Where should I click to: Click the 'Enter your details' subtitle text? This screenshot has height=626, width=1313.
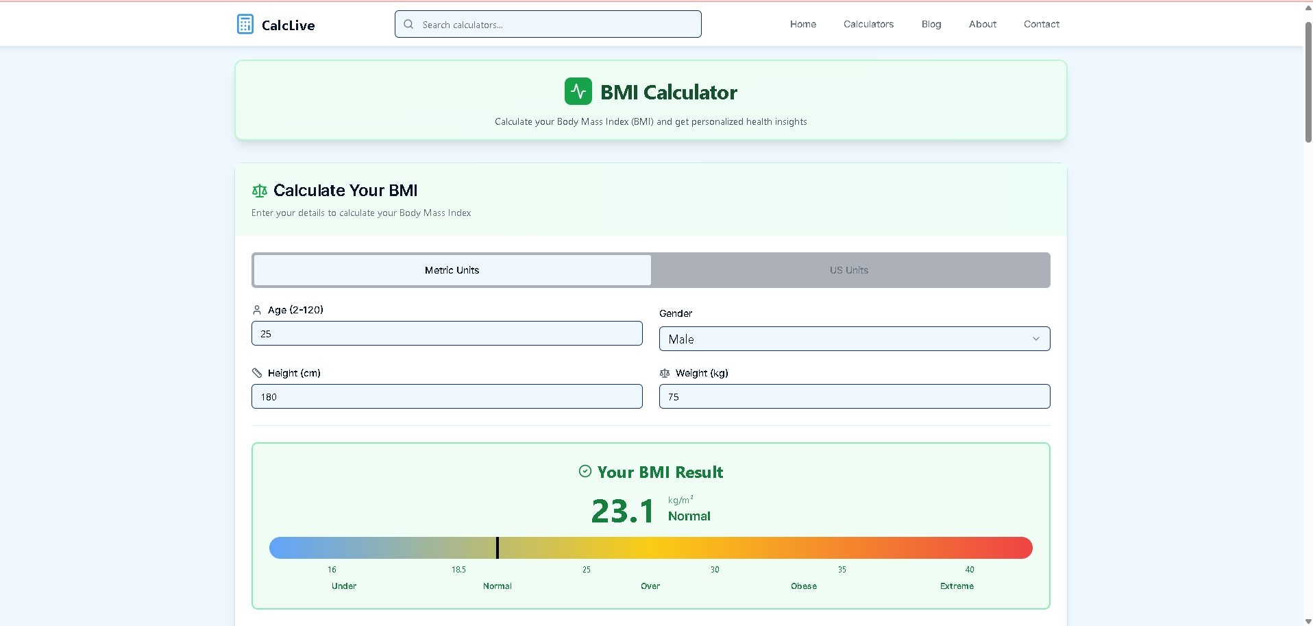361,213
